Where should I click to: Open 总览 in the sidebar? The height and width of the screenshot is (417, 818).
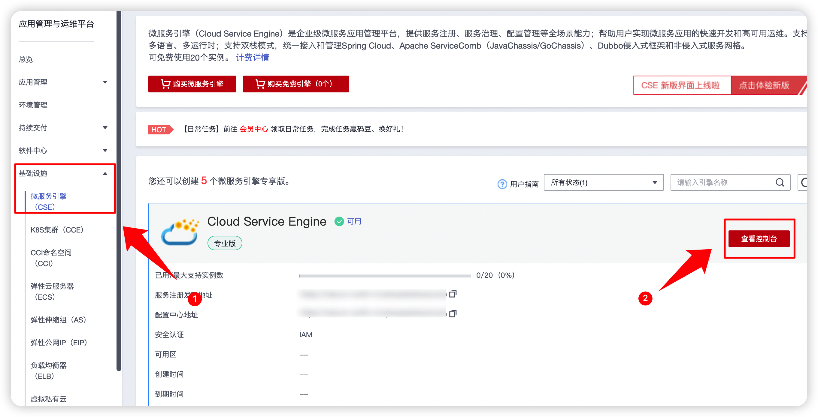pyautogui.click(x=26, y=59)
